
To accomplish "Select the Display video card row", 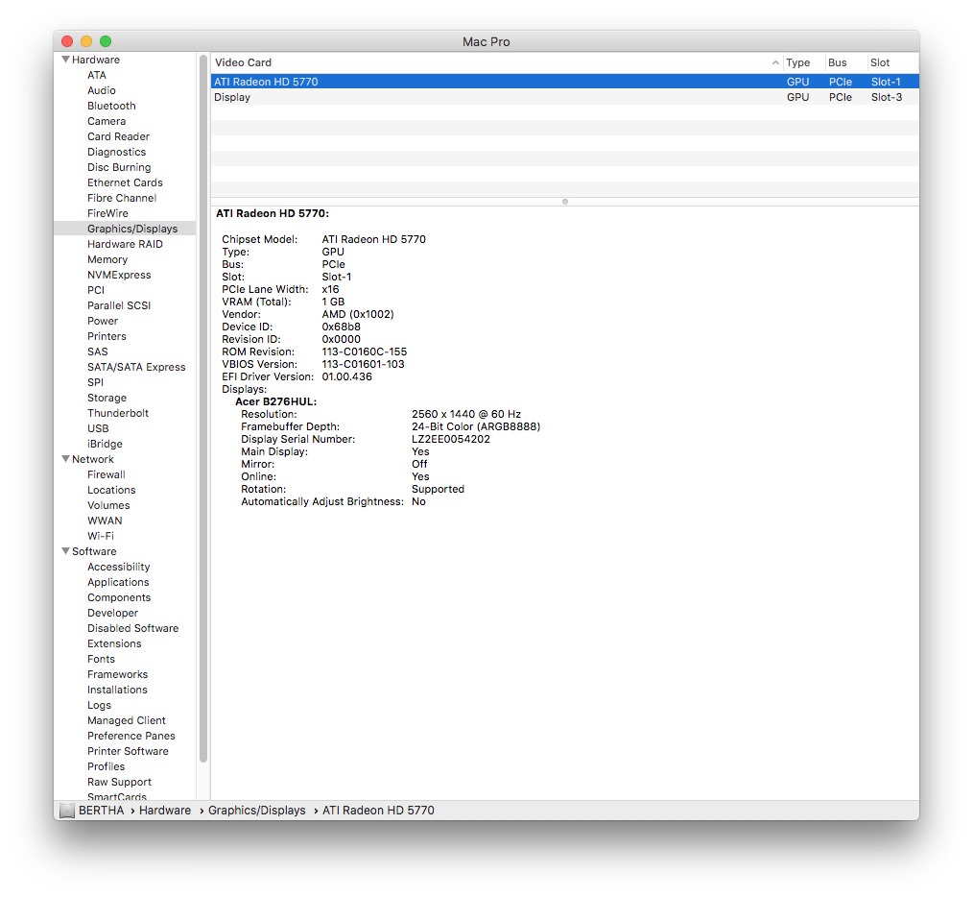I will point(564,97).
